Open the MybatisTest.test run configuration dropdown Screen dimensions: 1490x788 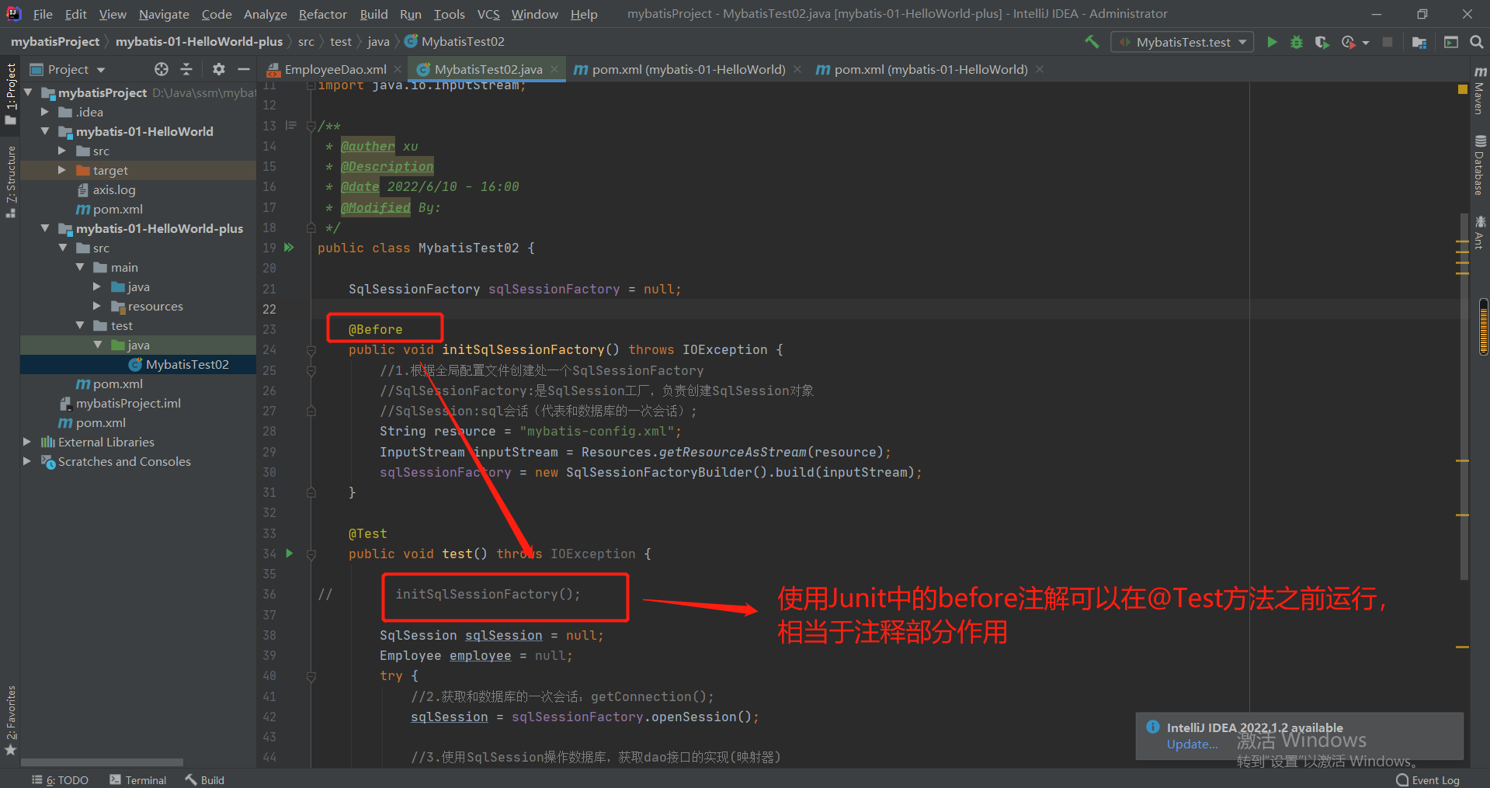point(1183,42)
